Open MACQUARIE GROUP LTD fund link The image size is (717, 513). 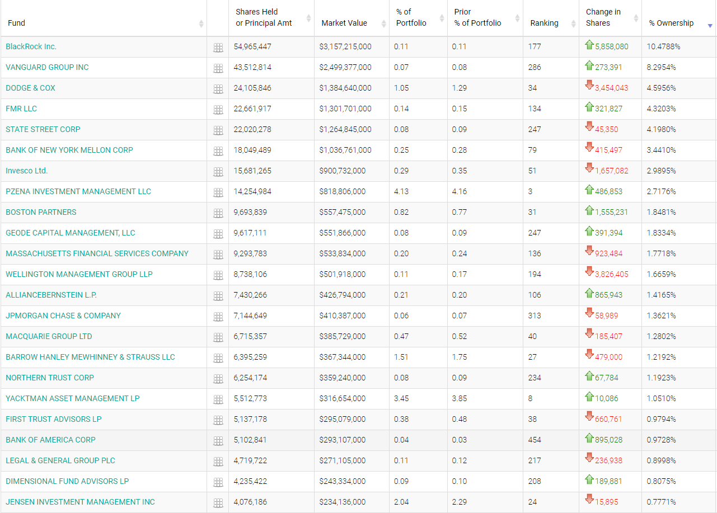pyautogui.click(x=49, y=336)
